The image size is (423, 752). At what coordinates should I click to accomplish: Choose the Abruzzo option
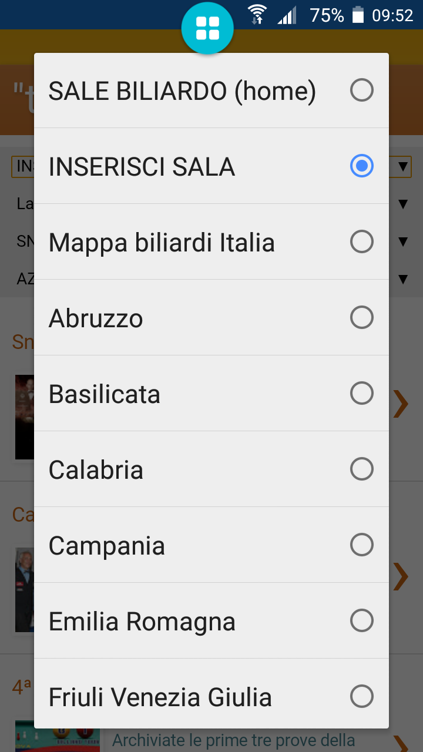click(211, 318)
